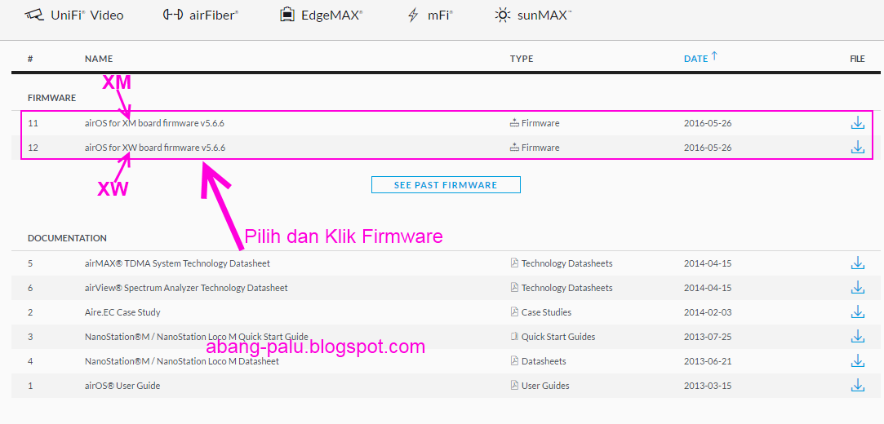Click the 2013-07-25 date cell
Screen dimensions: 884x424
708,337
